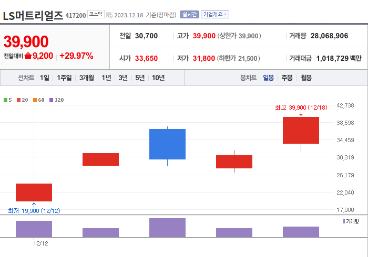Click the 저가 value 31,800
The height and width of the screenshot is (257, 368).
click(204, 58)
